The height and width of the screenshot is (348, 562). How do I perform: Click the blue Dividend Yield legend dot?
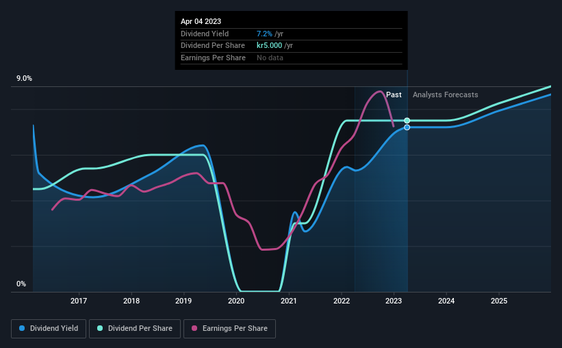22,328
